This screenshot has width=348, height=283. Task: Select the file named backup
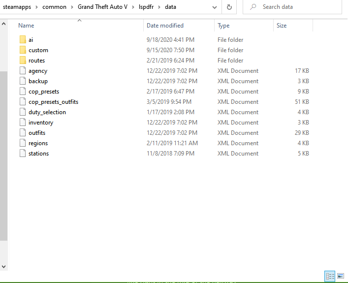click(38, 81)
